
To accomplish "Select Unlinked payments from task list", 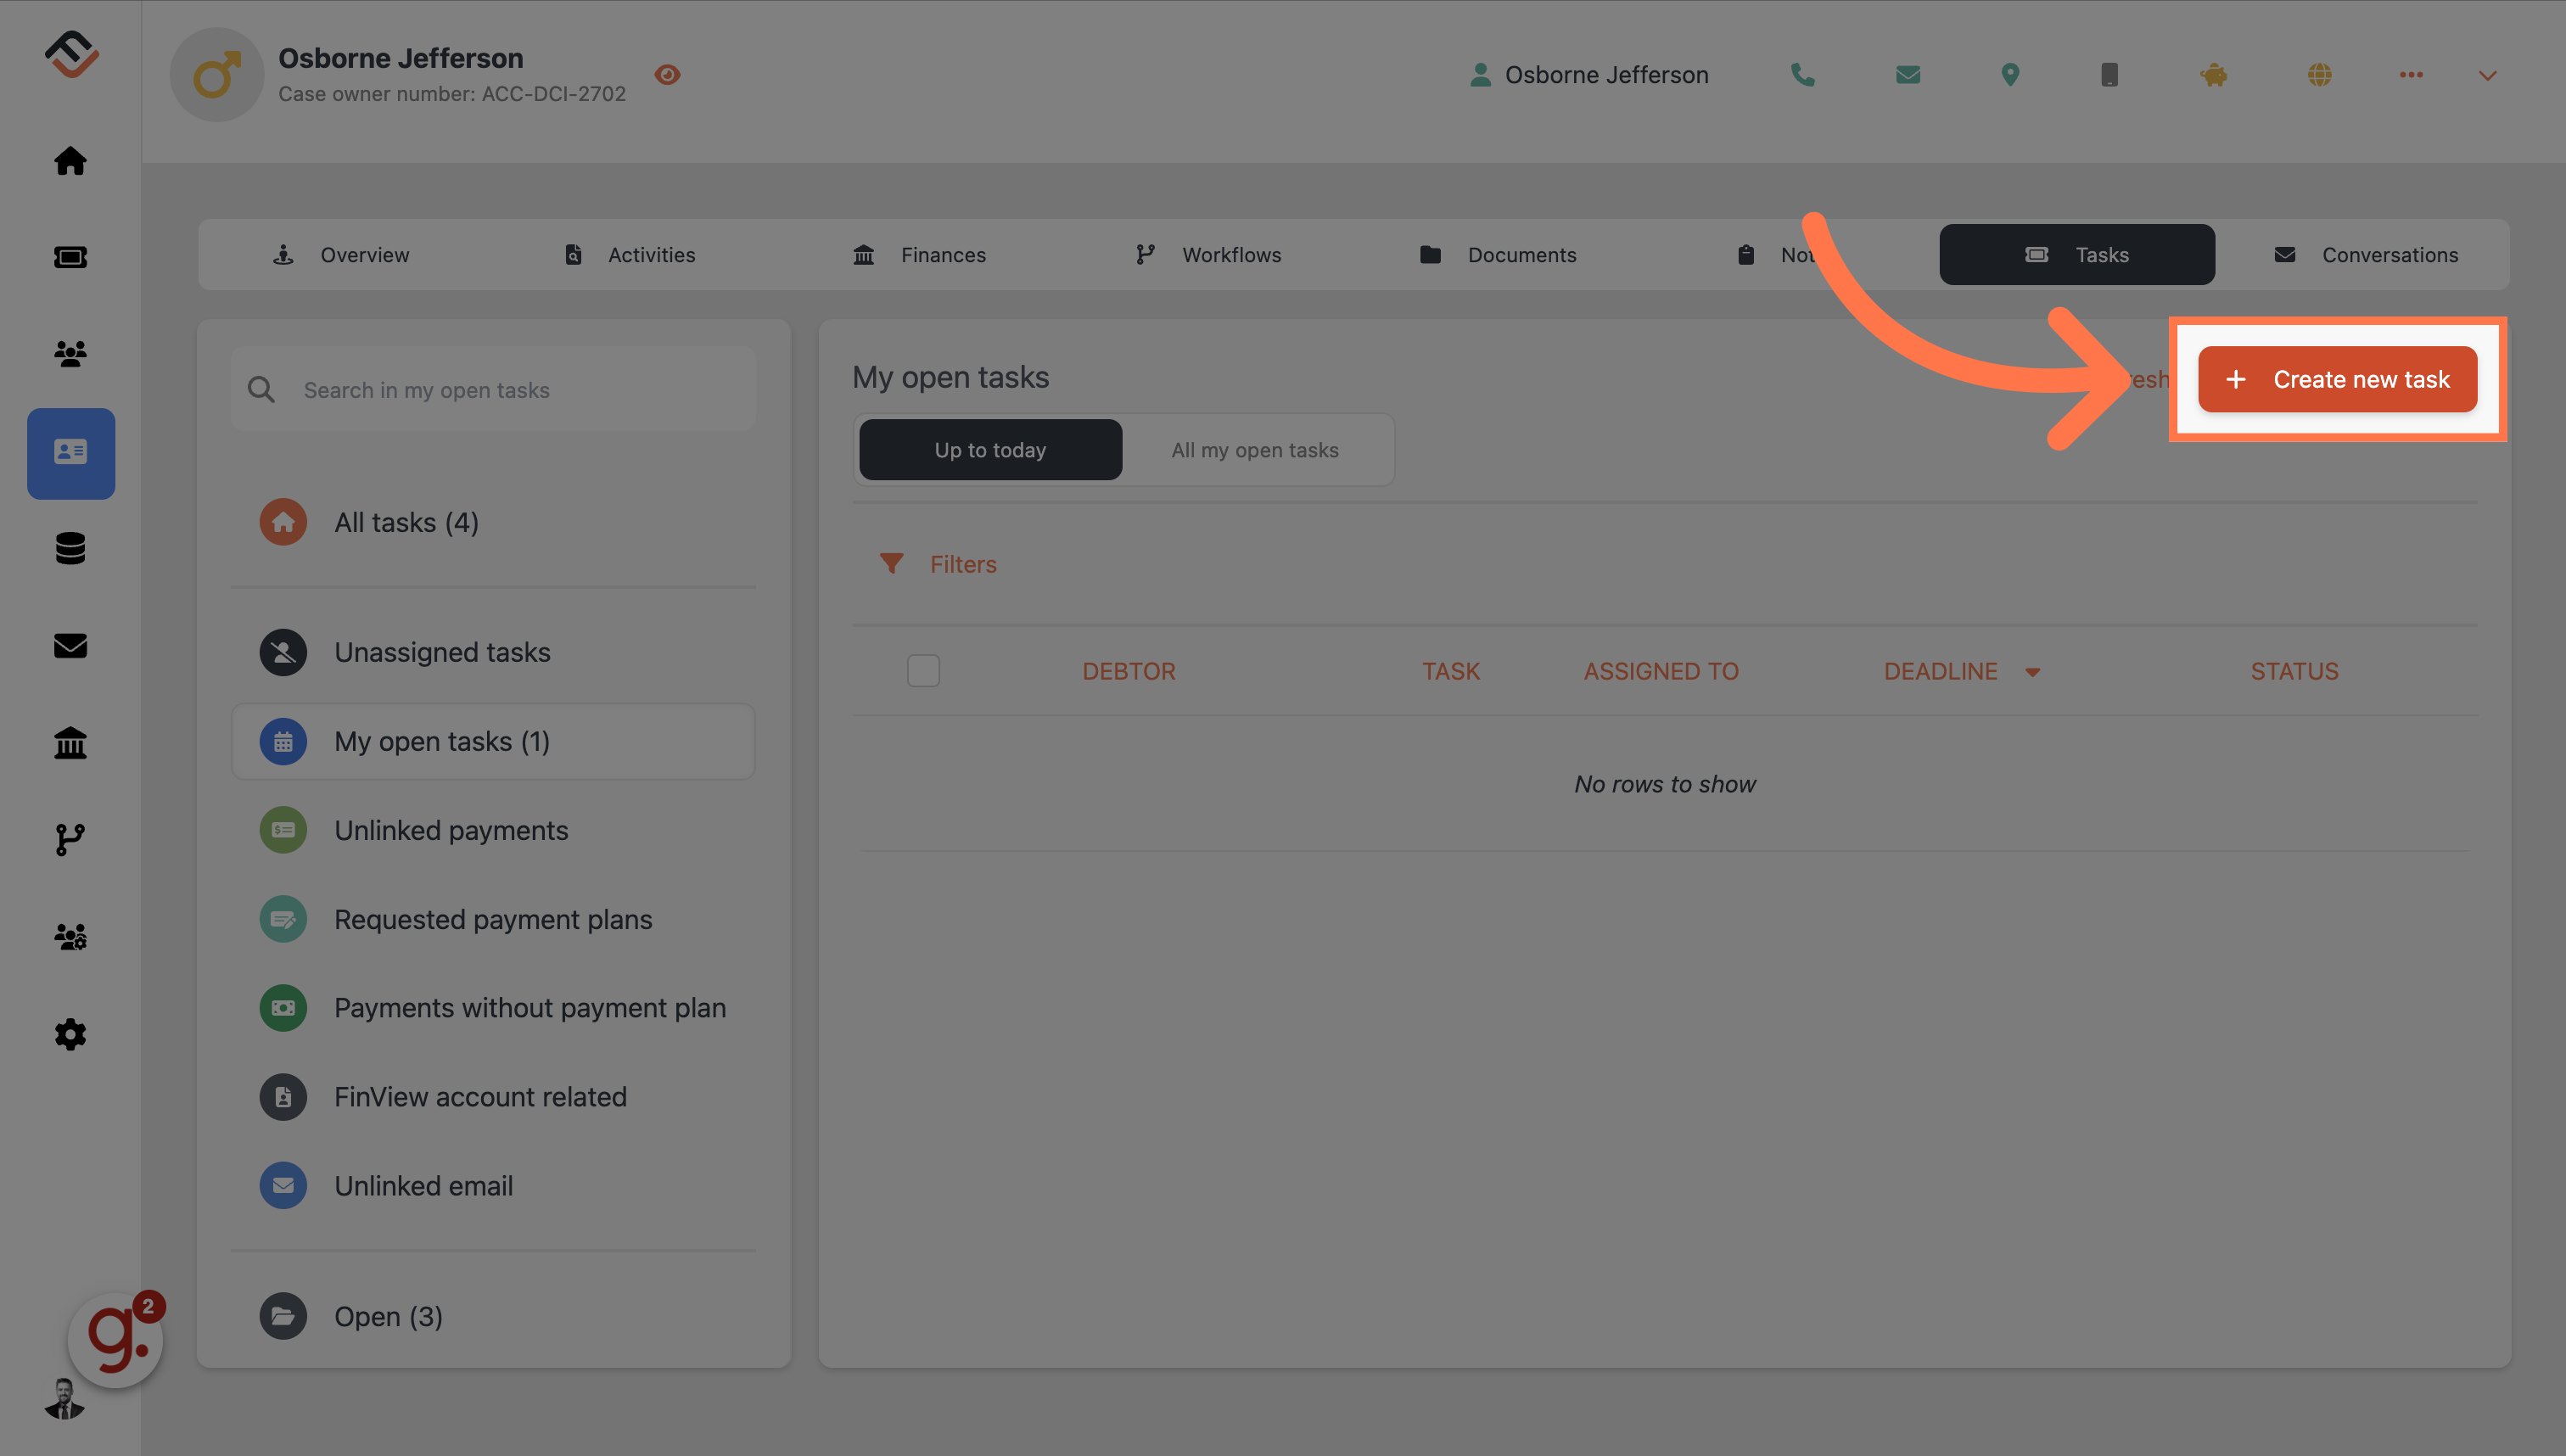I will [451, 830].
